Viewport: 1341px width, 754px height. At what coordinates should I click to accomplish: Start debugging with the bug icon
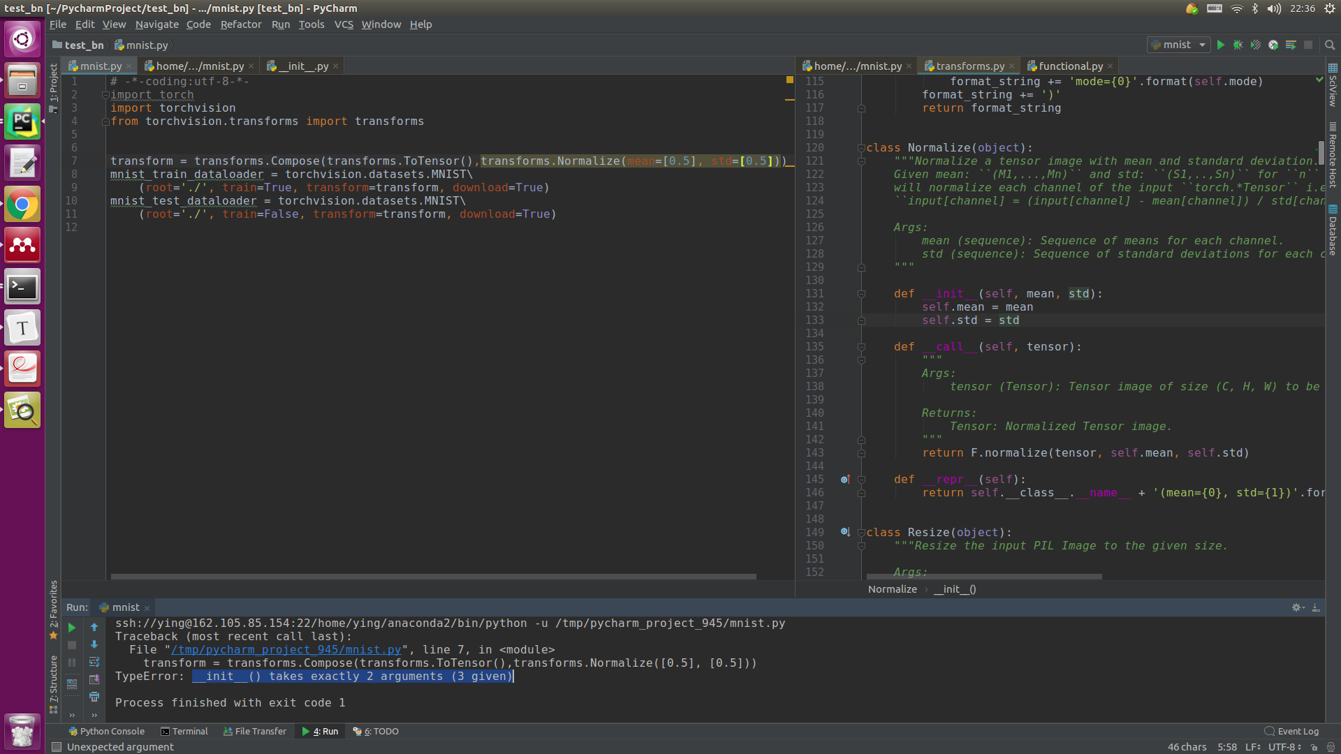coord(1238,45)
